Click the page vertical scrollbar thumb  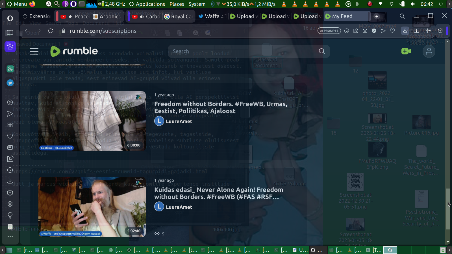[x=447, y=209]
